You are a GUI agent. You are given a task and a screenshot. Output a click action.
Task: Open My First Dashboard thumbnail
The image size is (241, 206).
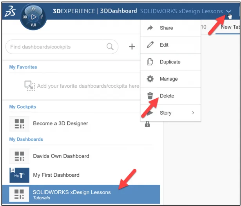click(x=19, y=175)
